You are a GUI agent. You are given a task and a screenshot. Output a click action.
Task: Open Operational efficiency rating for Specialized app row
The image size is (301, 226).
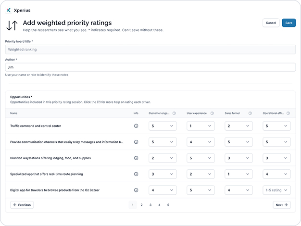276,174
